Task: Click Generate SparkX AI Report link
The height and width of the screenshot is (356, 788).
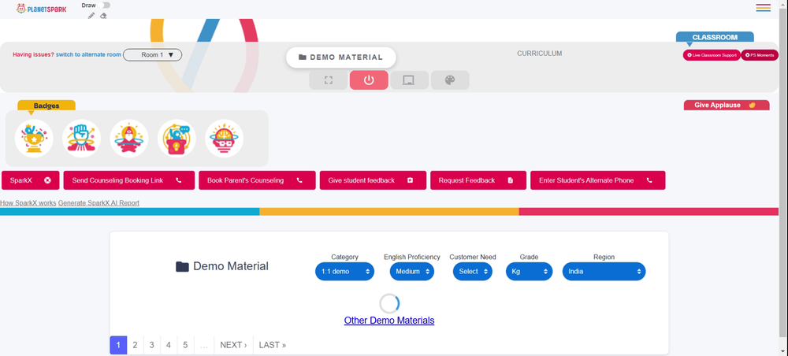Action: tap(98, 203)
